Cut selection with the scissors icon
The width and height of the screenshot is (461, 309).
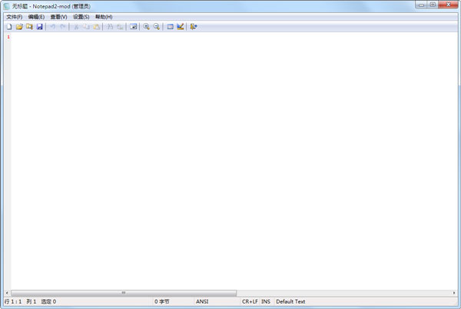(x=76, y=27)
